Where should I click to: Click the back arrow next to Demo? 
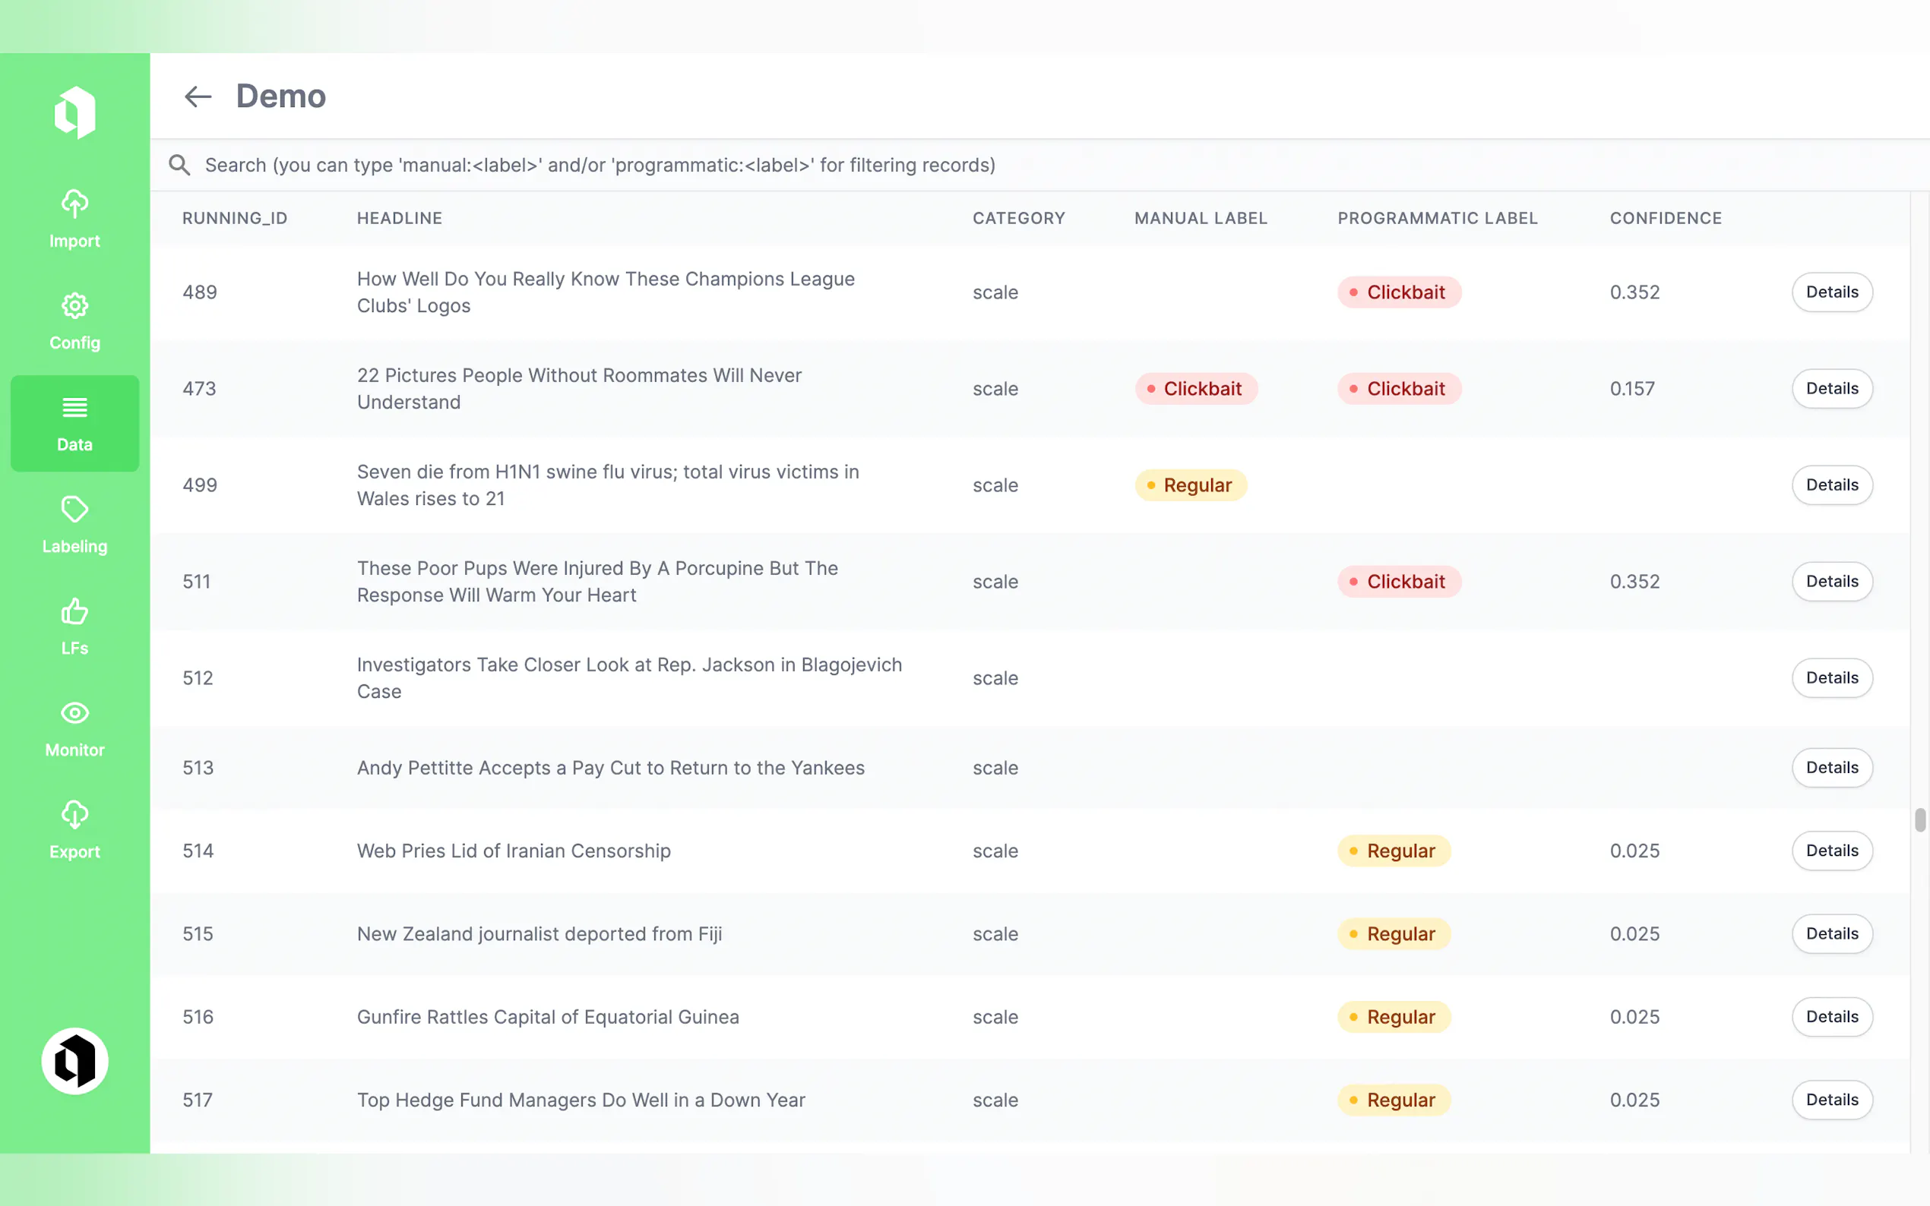(x=197, y=96)
